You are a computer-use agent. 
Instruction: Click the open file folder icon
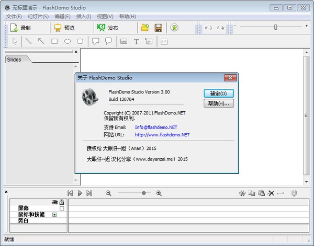[145, 28]
